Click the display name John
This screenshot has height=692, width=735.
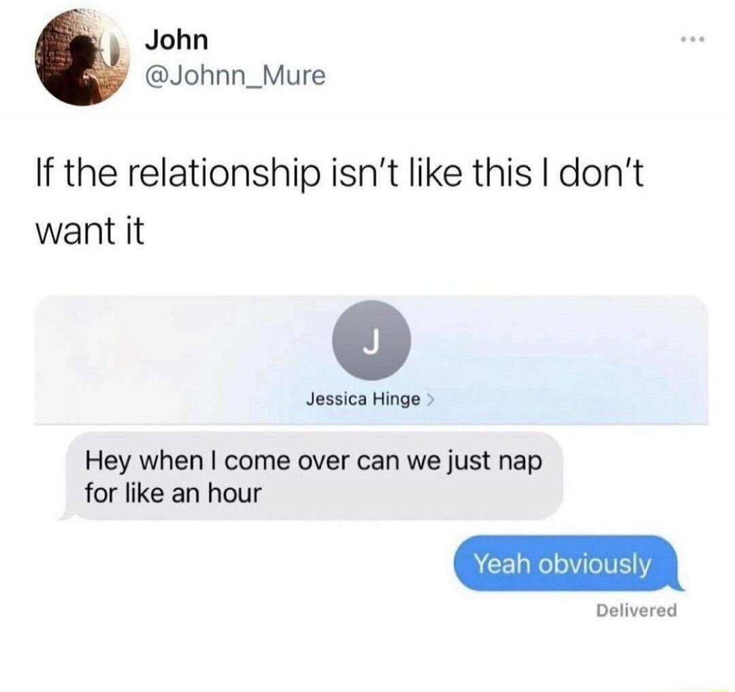176,40
